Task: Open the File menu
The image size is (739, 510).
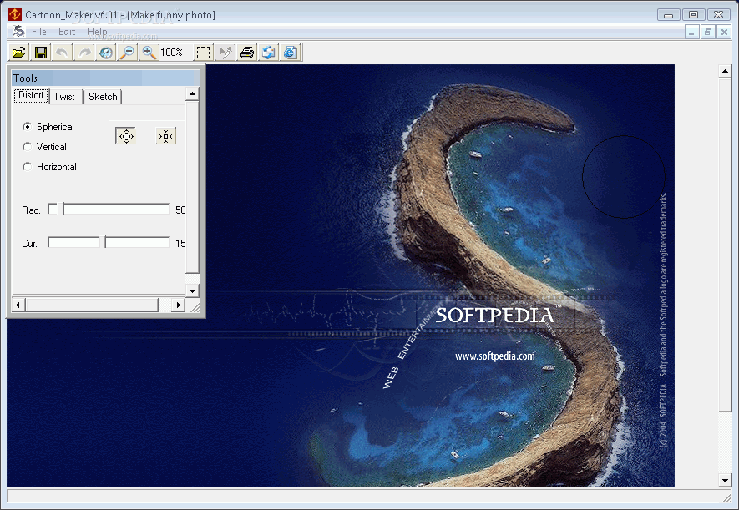Action: (x=39, y=32)
